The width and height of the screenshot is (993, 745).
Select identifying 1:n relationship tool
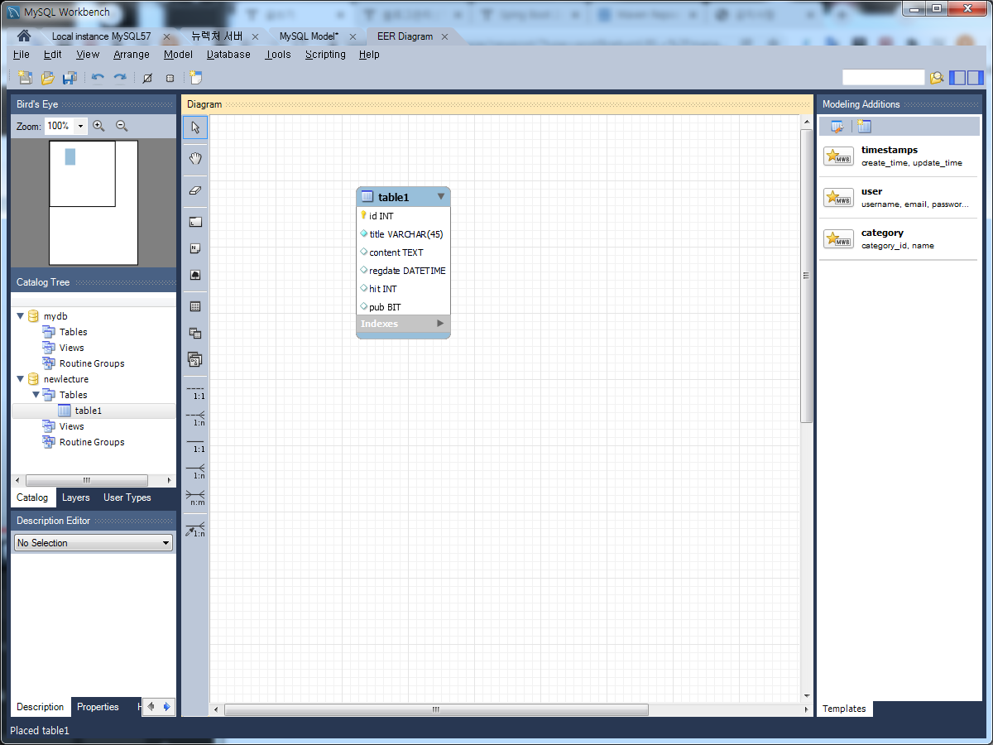(x=195, y=472)
